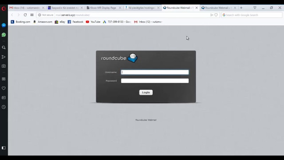Reload the current page
The width and height of the screenshot is (284, 160).
tap(25, 15)
